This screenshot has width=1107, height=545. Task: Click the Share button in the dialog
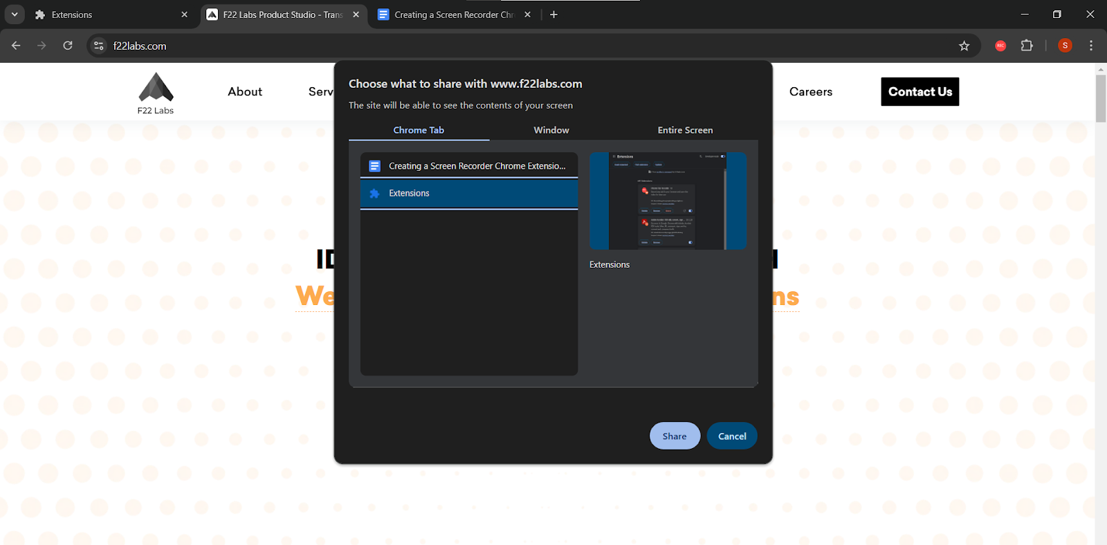point(675,436)
